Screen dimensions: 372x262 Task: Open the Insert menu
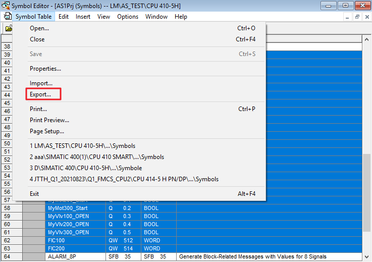tap(83, 17)
